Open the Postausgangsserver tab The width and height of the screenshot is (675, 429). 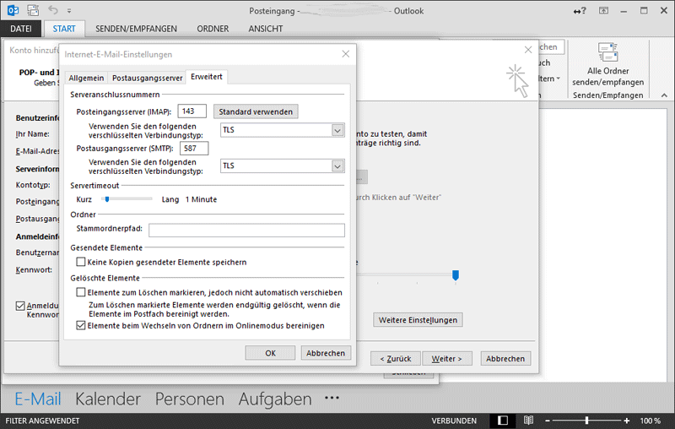tap(148, 78)
